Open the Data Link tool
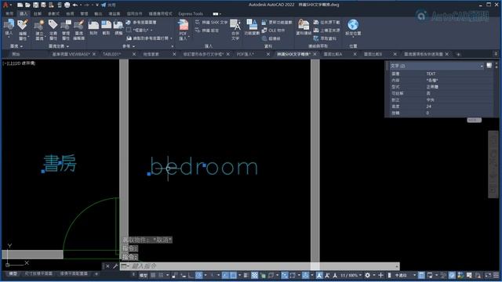This screenshot has height=282, width=502. click(x=304, y=24)
